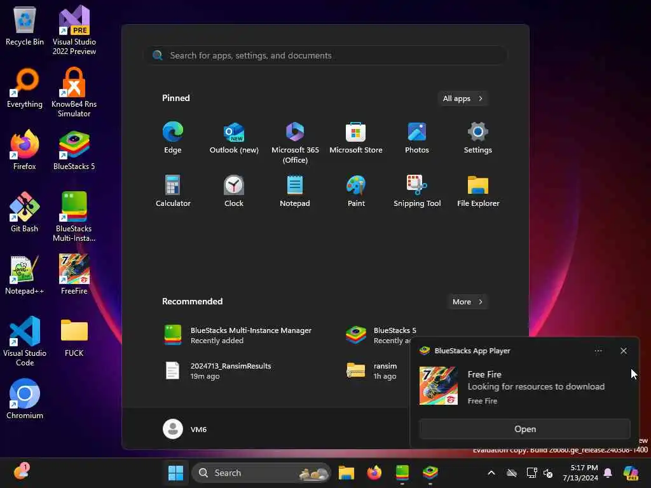
Task: Open Settings from pinned apps
Action: click(478, 138)
